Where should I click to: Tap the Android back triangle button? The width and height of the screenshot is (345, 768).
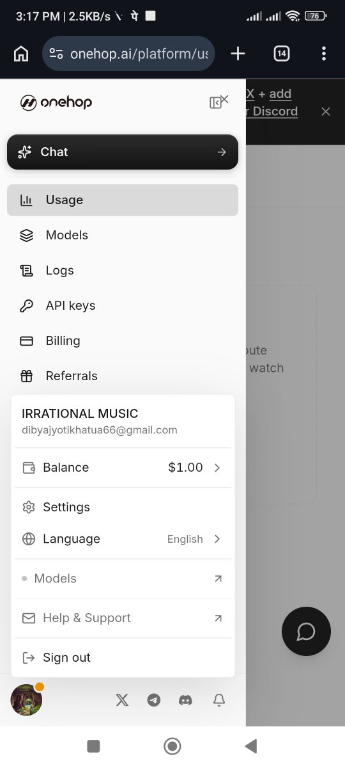tap(251, 746)
